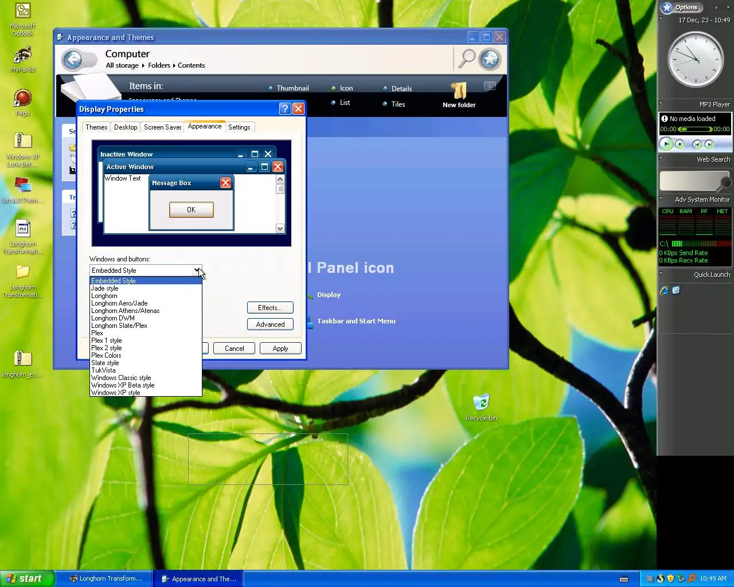Image resolution: width=734 pixels, height=587 pixels.
Task: Select the List view option
Action: 341,103
